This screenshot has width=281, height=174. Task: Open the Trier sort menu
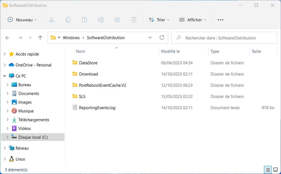click(159, 20)
